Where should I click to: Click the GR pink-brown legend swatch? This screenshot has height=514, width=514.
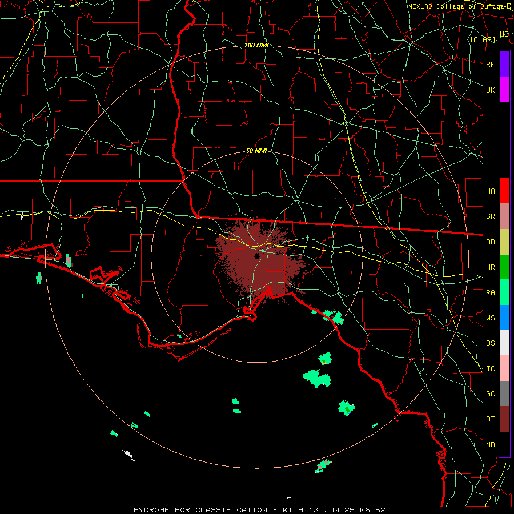[x=504, y=216]
